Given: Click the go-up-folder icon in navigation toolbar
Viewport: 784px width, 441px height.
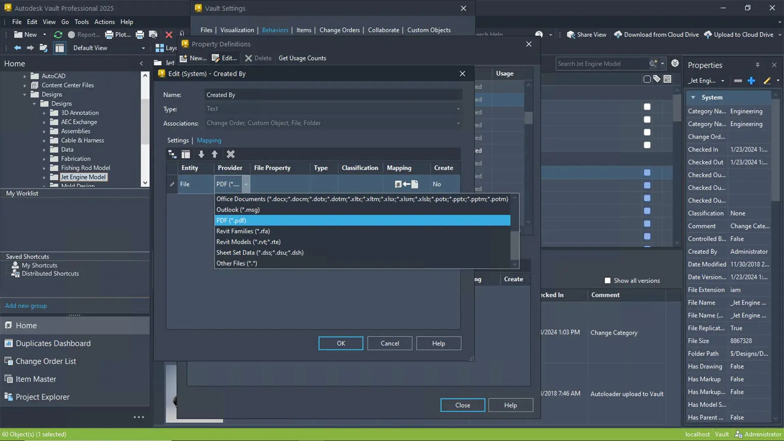Looking at the screenshot, I should [43, 48].
